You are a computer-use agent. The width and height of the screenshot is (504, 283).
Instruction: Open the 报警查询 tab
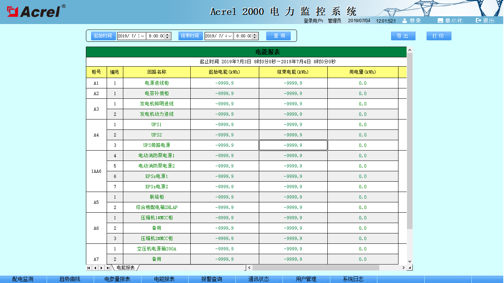pyautogui.click(x=212, y=279)
